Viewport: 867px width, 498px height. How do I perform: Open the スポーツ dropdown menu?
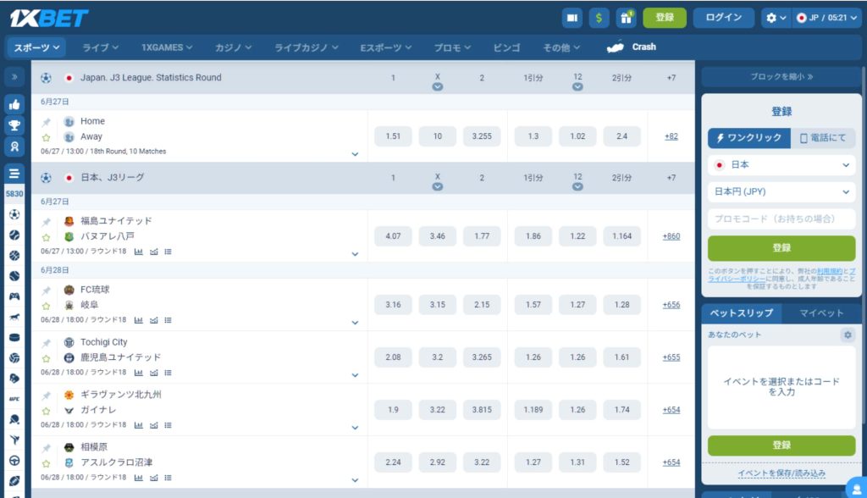point(36,47)
